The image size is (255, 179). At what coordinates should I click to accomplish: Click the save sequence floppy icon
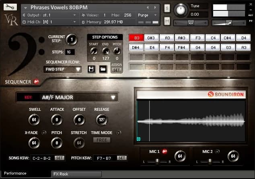pyautogui.click(x=91, y=69)
